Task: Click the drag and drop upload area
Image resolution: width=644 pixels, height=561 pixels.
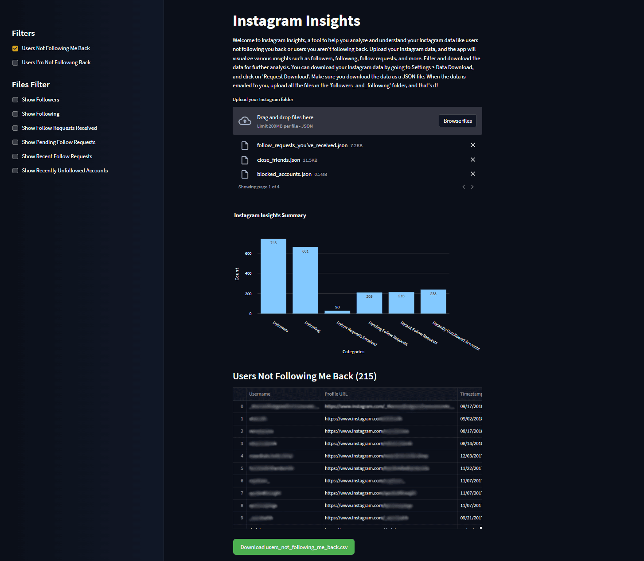Action: click(x=357, y=121)
